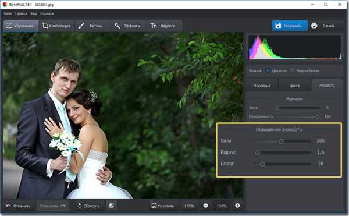Select the Цветное mode radio button

(x=268, y=70)
